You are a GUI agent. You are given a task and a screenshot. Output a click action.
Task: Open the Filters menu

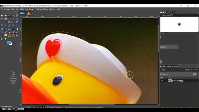click(45, 9)
